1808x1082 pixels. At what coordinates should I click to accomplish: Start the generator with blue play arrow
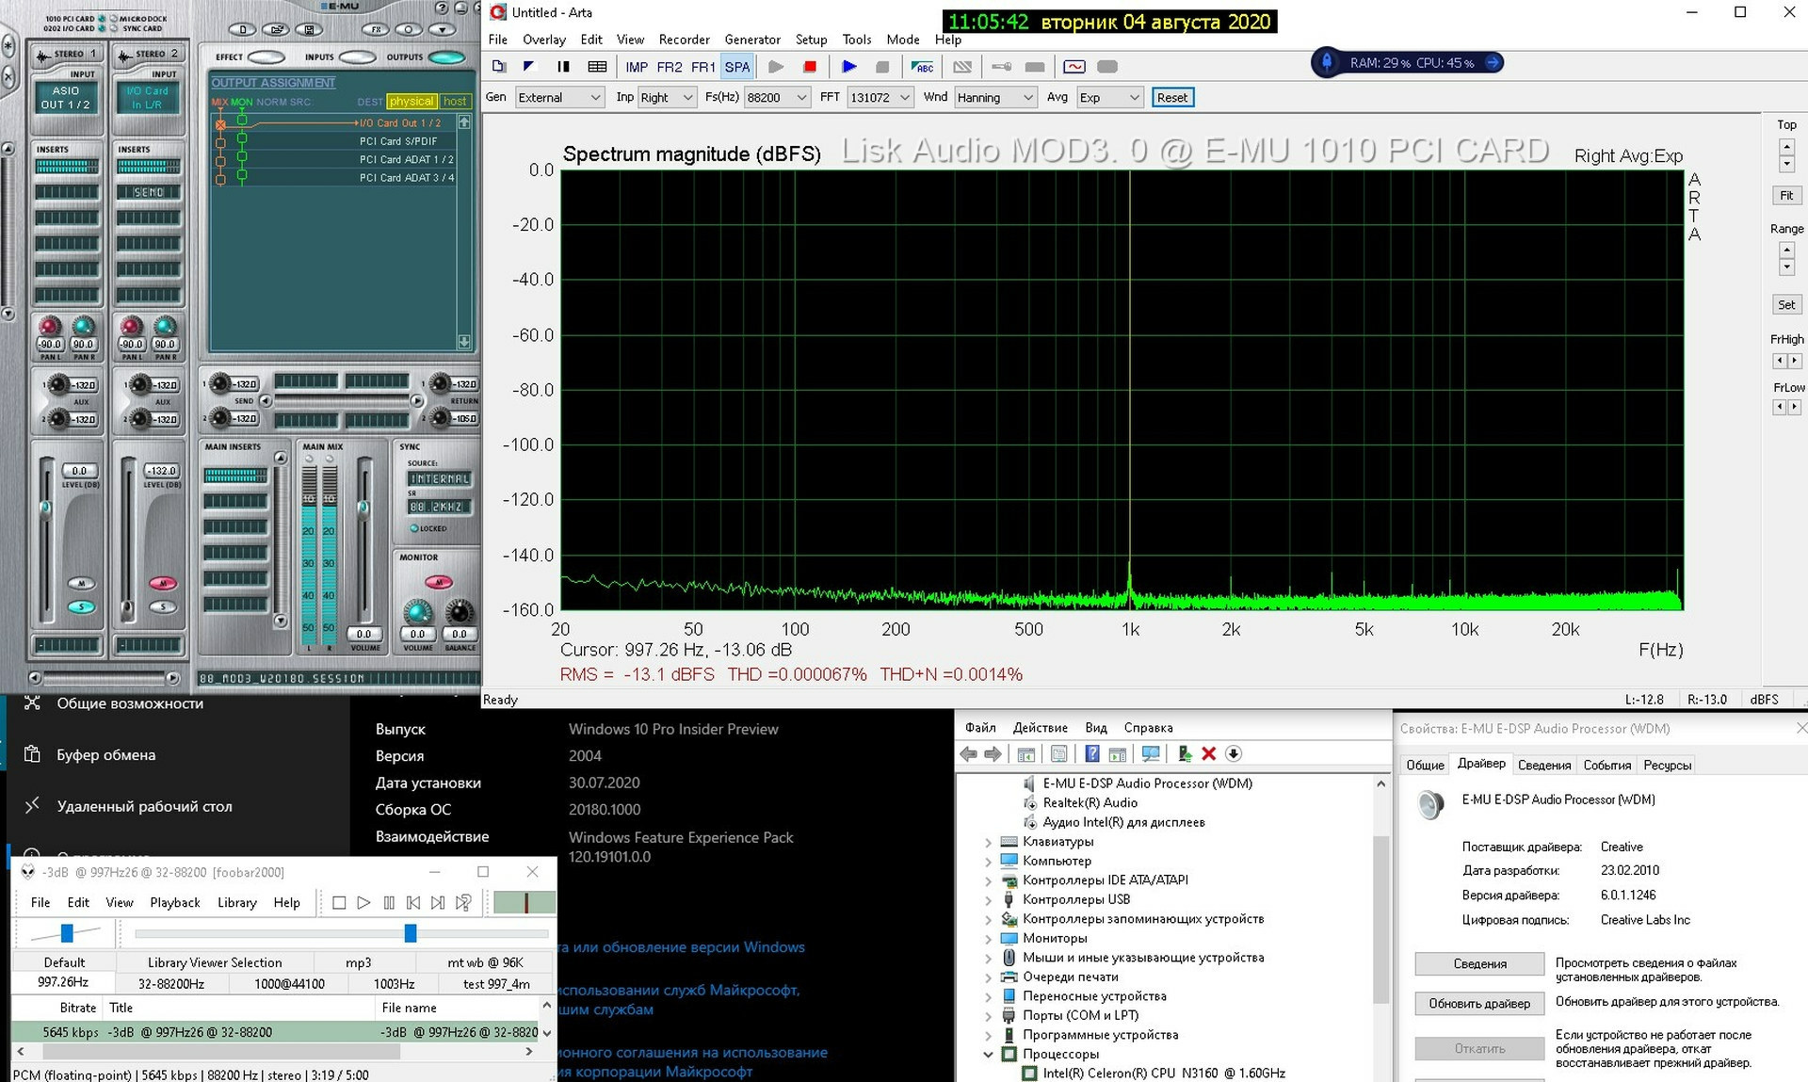pyautogui.click(x=849, y=67)
